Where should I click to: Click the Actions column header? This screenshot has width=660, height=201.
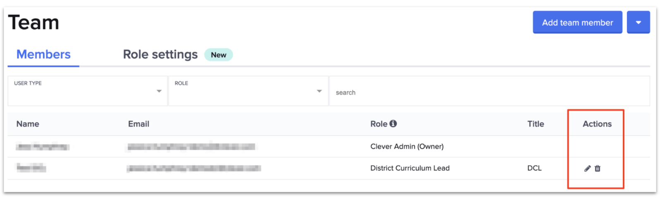point(597,124)
